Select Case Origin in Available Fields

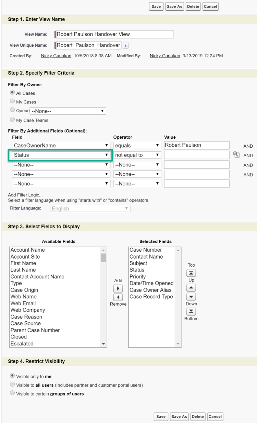(24, 290)
